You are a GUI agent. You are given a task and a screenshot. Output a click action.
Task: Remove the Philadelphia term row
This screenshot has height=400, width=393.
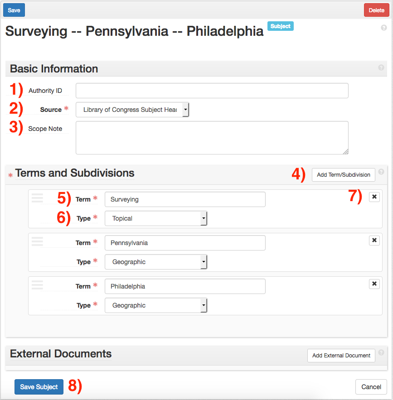coord(374,284)
